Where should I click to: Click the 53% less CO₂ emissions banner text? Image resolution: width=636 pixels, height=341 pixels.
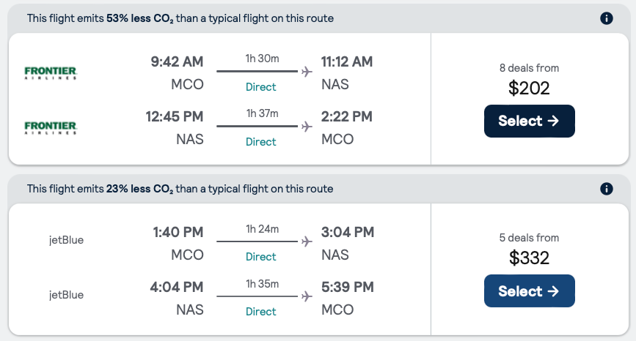click(x=180, y=18)
